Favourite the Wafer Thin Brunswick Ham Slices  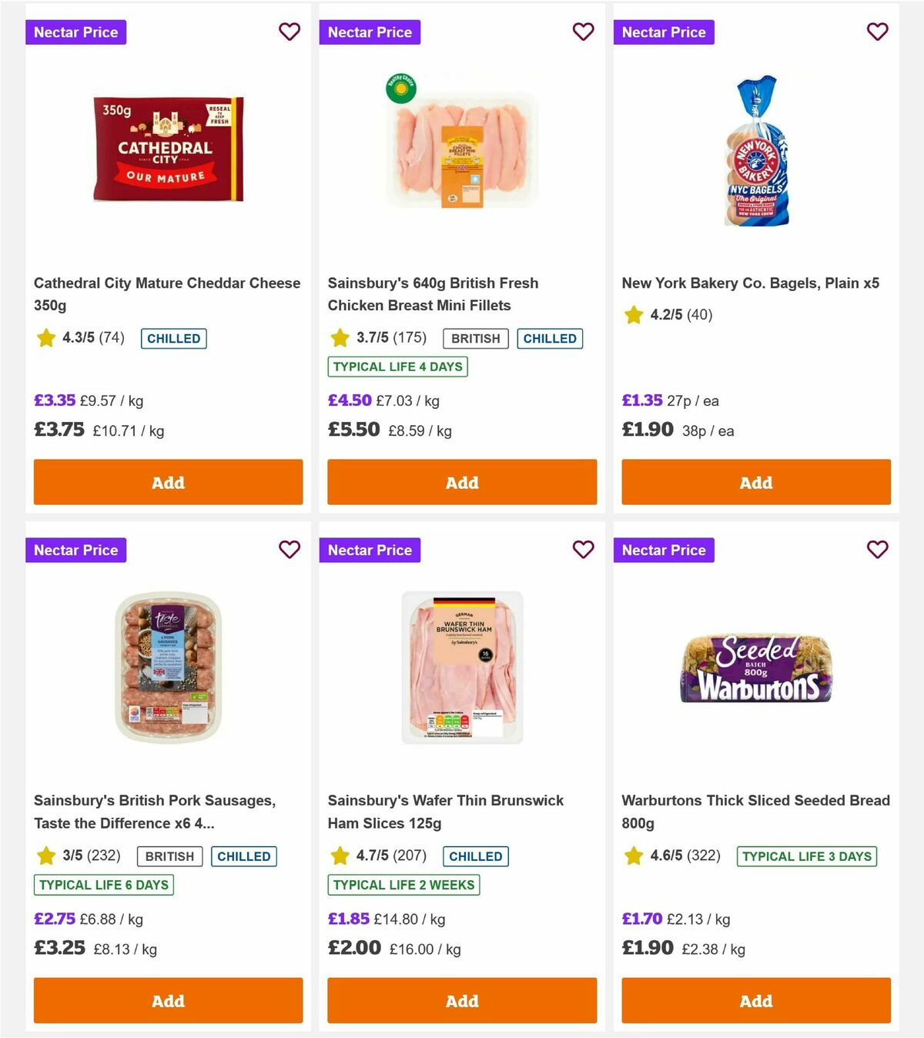583,550
